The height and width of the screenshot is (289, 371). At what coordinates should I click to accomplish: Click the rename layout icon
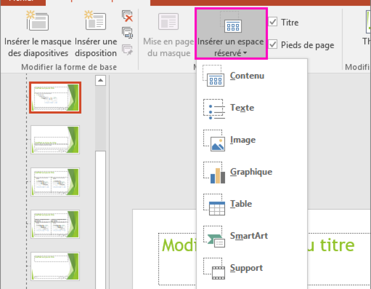click(127, 33)
